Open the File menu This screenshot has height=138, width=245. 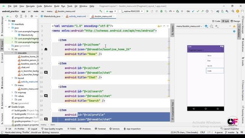(10, 6)
